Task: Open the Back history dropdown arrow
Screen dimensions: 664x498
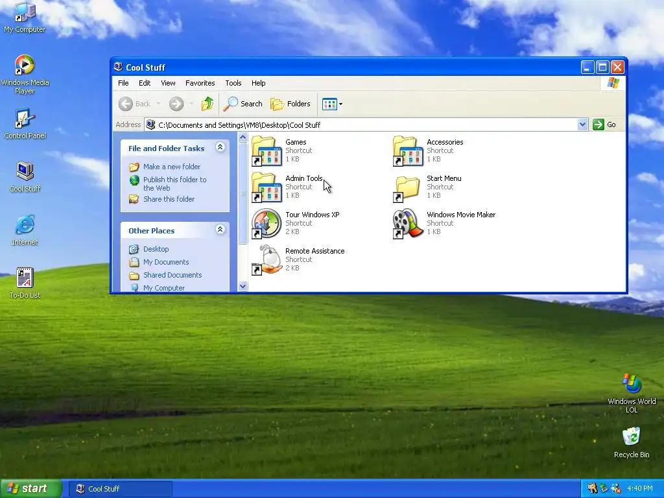Action: (158, 104)
